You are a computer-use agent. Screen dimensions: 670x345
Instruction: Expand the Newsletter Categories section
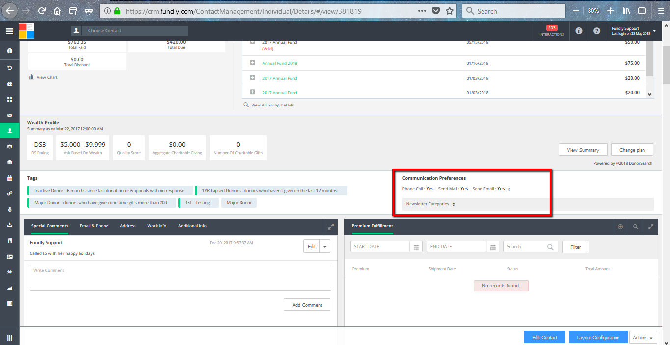coord(454,204)
